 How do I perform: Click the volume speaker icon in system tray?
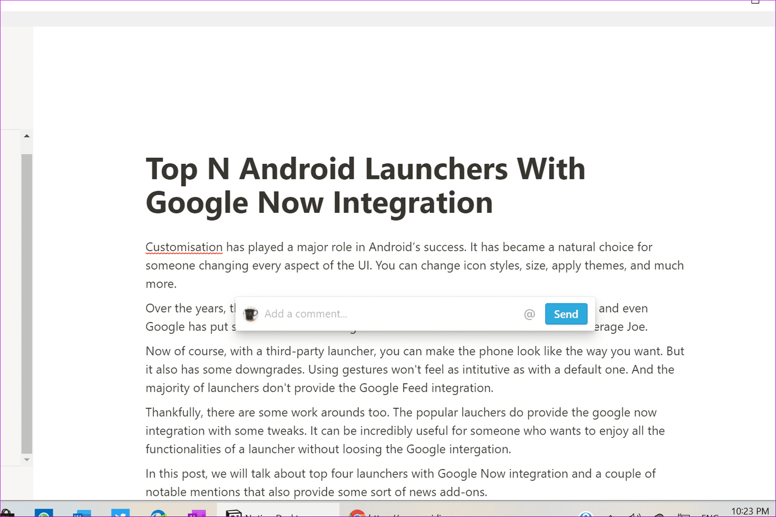coord(634,514)
